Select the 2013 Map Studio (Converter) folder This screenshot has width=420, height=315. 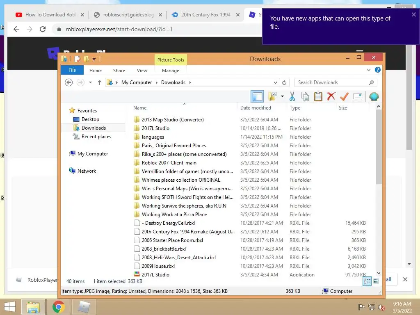[x=250, y=120]
